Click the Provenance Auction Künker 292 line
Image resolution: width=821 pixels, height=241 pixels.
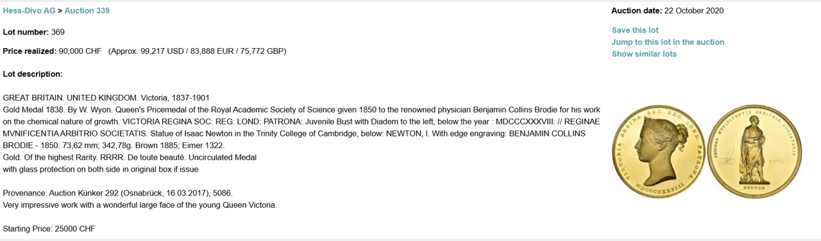coord(118,193)
